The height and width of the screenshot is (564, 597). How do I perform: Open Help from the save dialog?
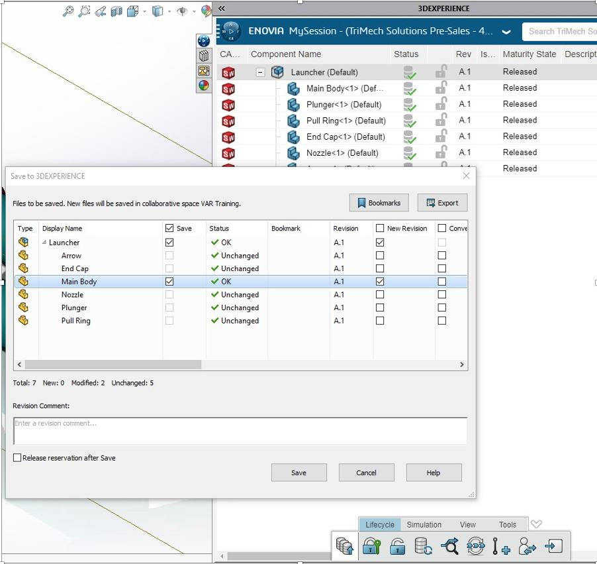[434, 473]
